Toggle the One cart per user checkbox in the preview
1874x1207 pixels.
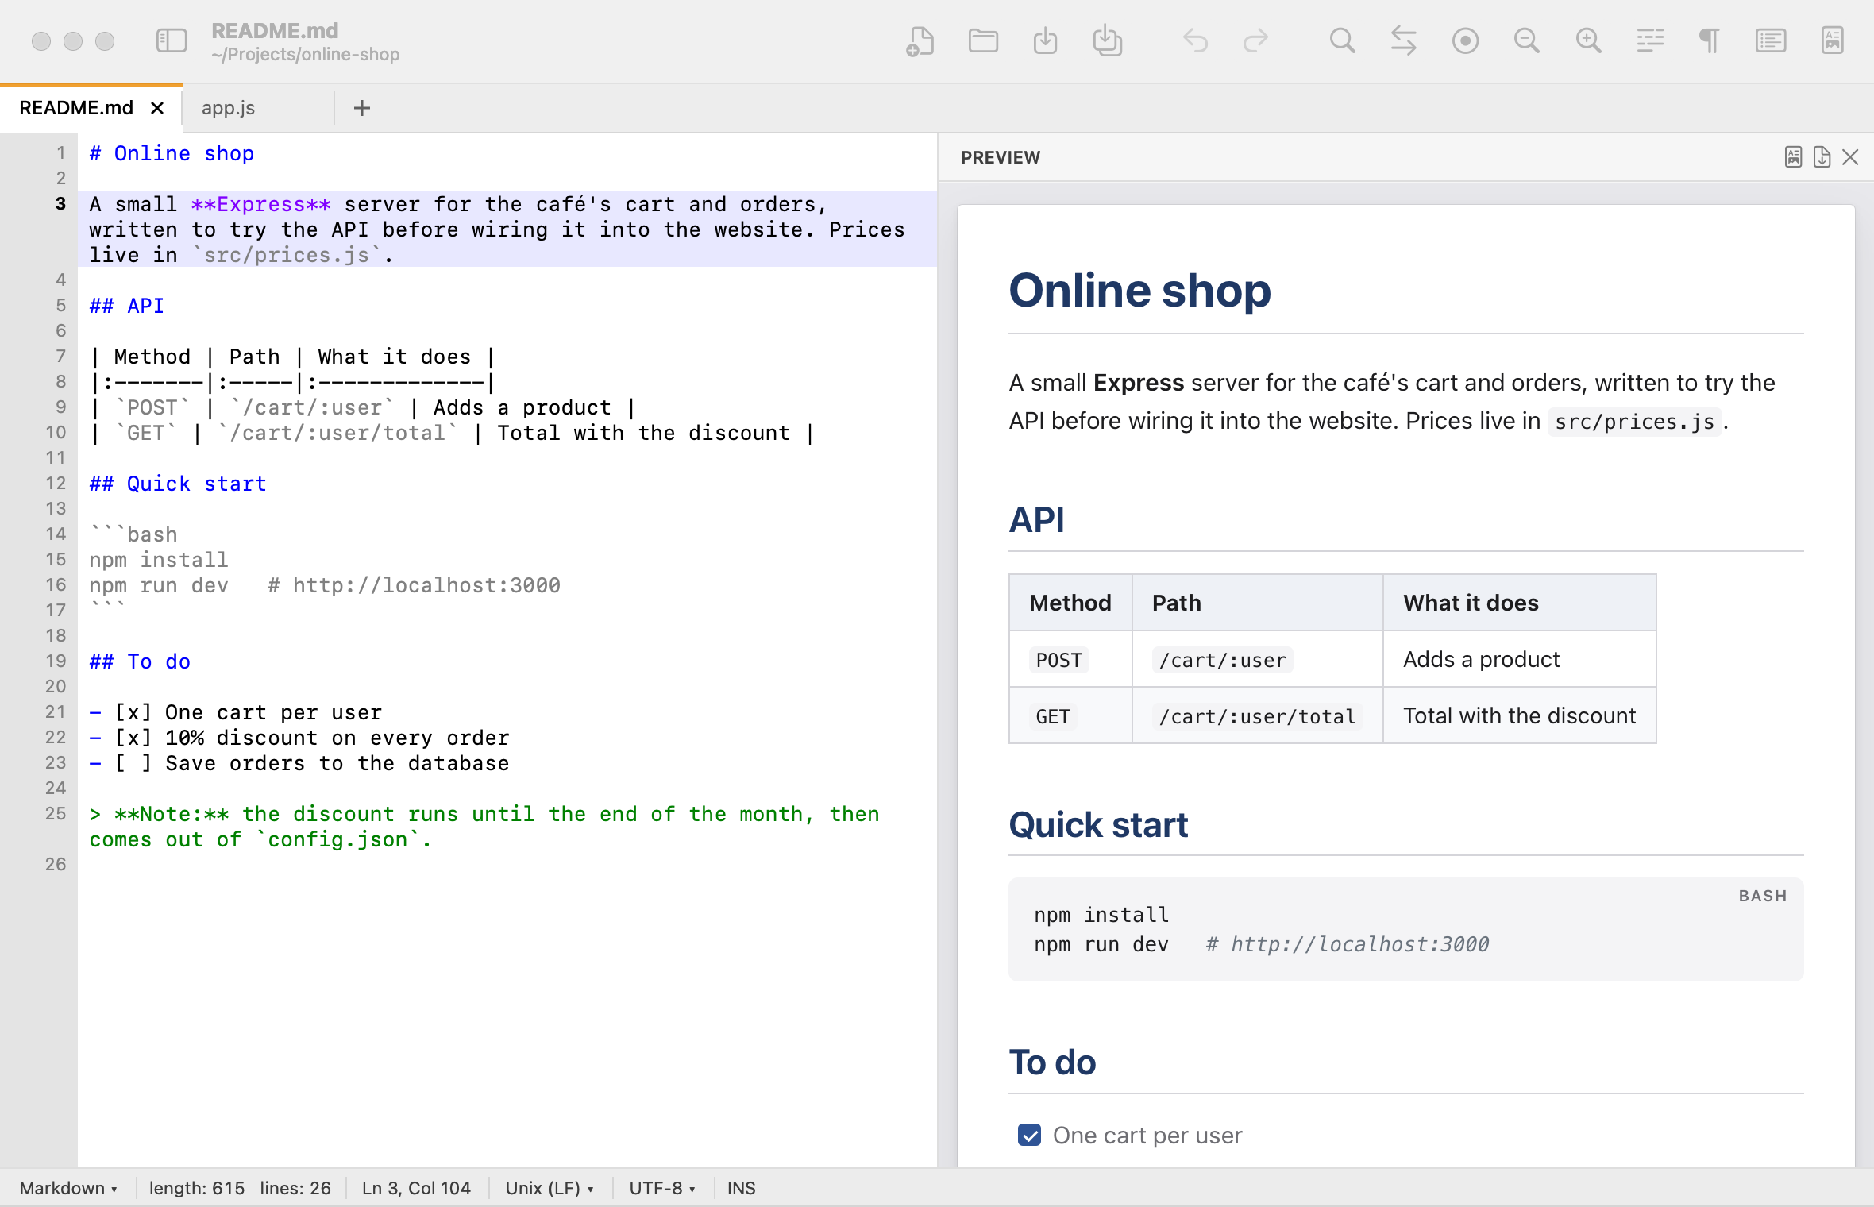tap(1029, 1135)
